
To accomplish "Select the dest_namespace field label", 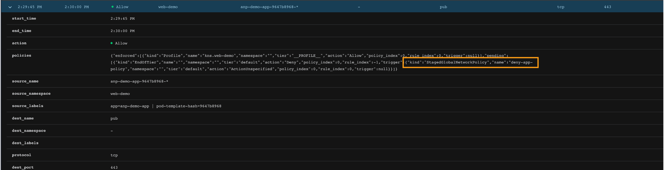I will point(29,131).
